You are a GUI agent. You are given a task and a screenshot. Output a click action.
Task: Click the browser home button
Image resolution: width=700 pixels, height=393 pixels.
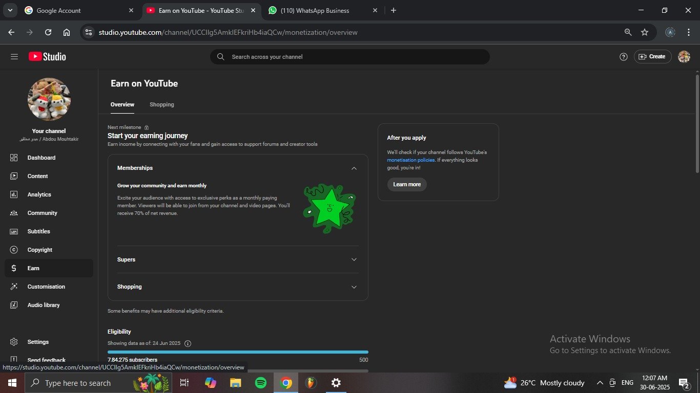pos(67,32)
